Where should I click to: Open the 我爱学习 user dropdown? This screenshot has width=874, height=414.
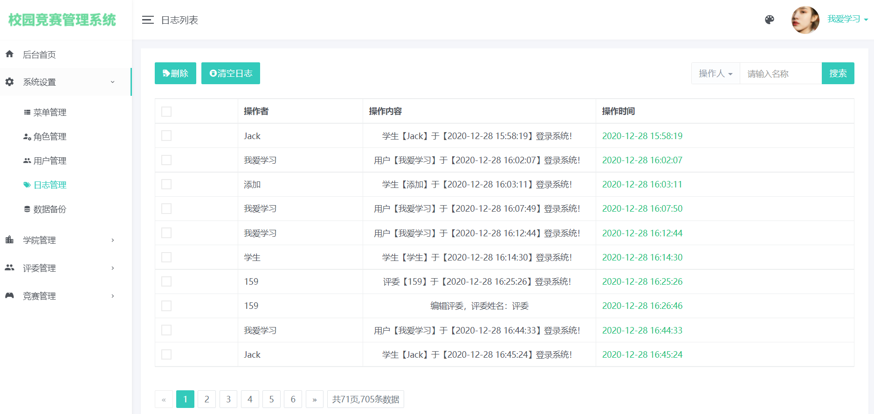(x=847, y=19)
